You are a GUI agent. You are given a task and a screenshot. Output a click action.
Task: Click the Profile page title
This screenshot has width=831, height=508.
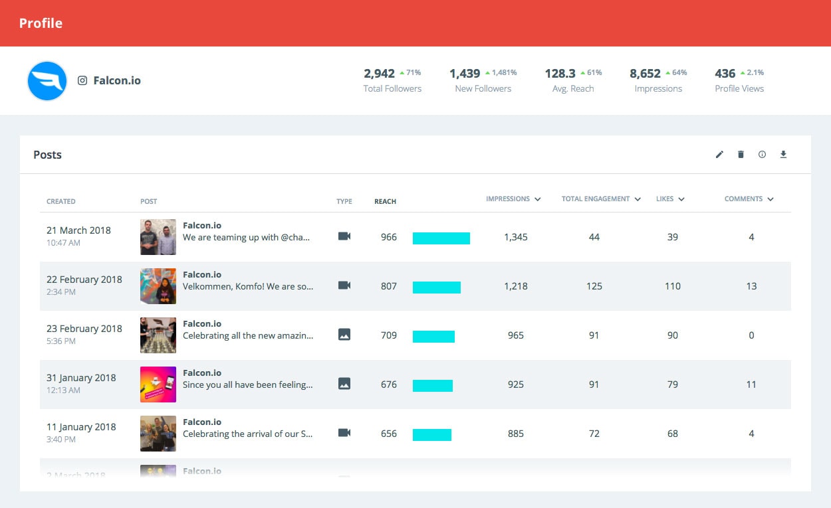click(41, 23)
